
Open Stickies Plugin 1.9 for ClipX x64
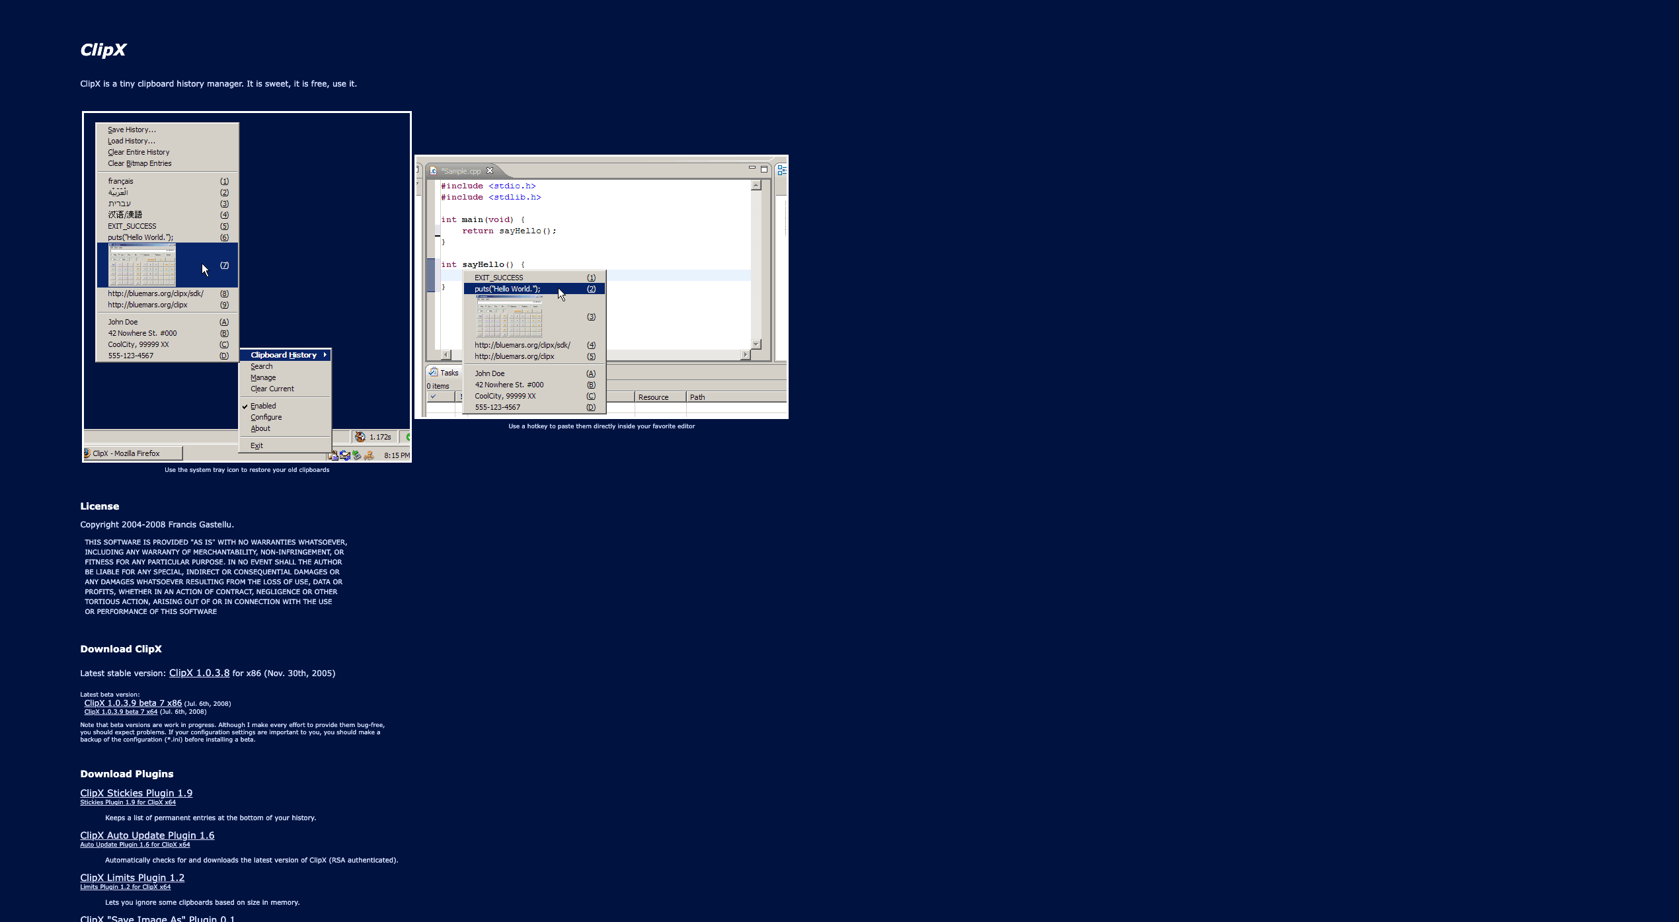click(128, 802)
